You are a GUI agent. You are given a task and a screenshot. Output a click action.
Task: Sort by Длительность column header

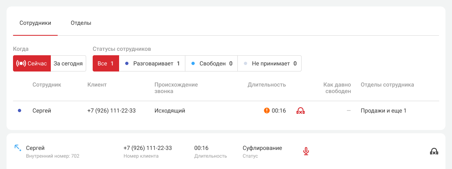pos(267,84)
